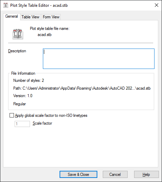The height and width of the screenshot is (182, 162).
Task: Switch to the General tab
Action: point(12,16)
